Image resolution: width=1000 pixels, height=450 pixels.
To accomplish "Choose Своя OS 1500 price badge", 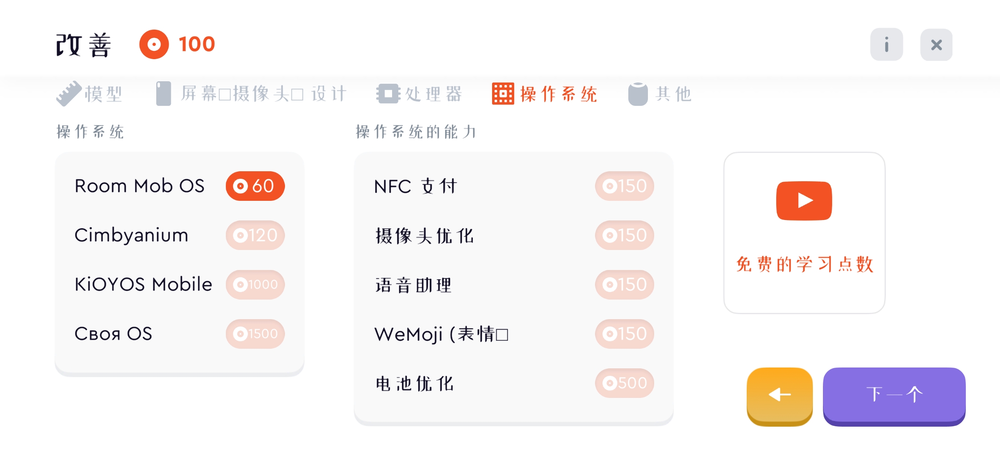I will pos(255,334).
